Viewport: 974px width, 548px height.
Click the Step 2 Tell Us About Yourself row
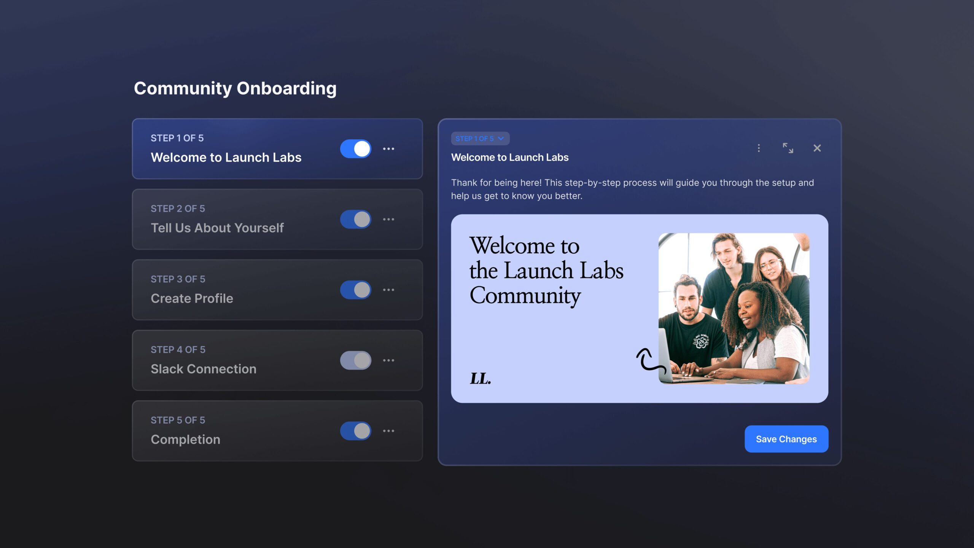278,219
